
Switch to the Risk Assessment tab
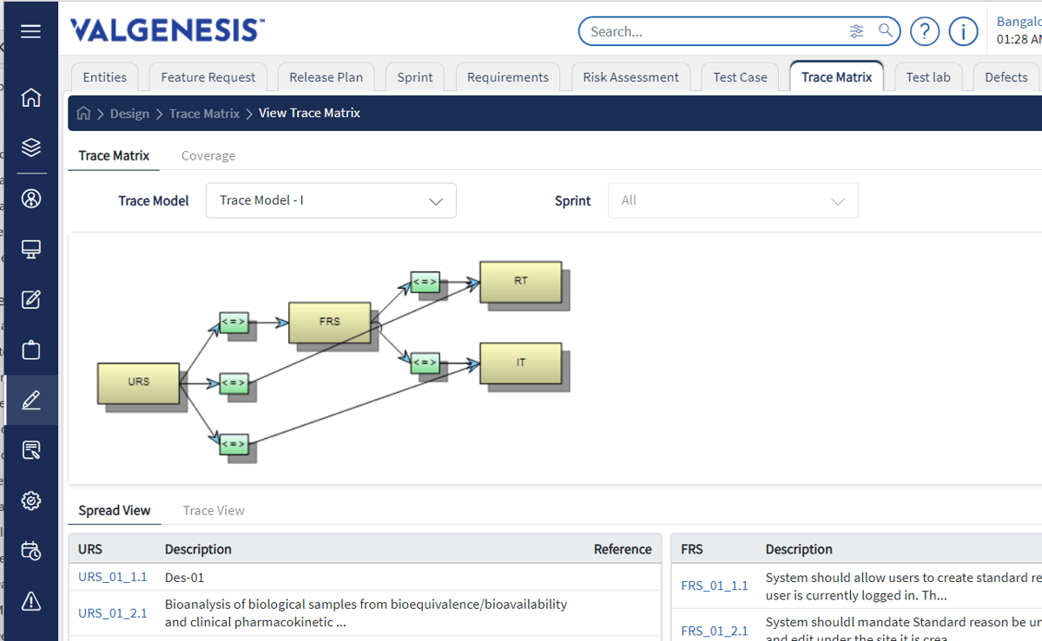click(x=630, y=76)
